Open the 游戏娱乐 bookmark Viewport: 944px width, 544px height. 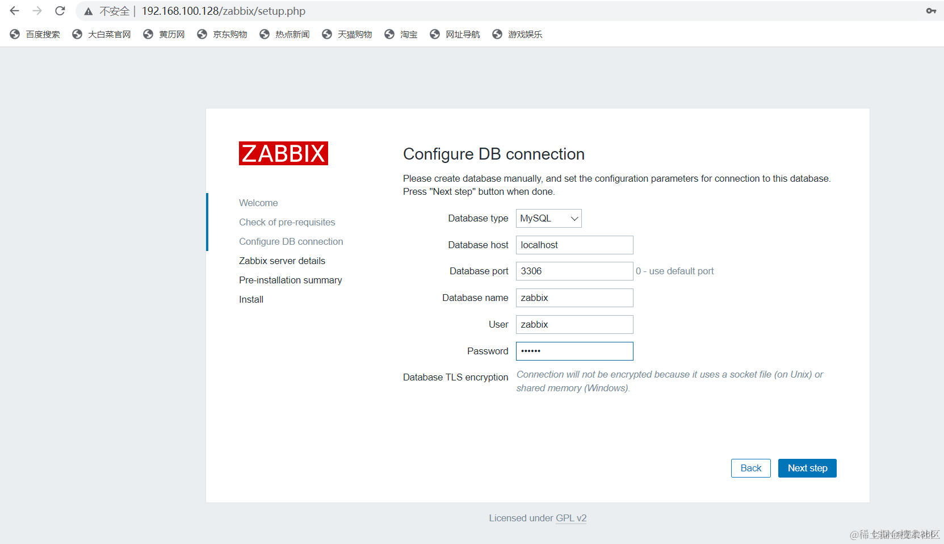[517, 34]
